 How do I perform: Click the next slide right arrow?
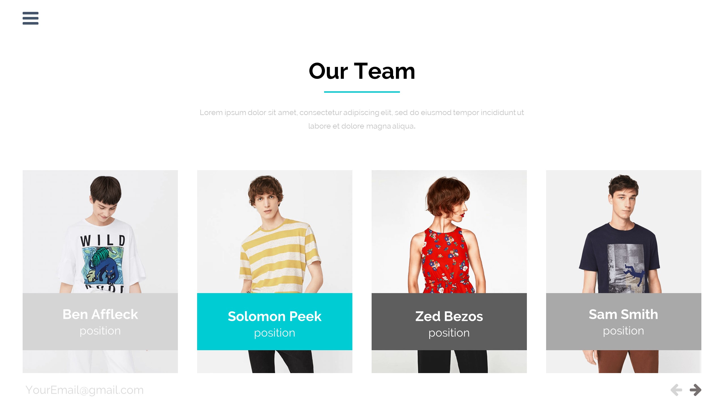pos(695,390)
